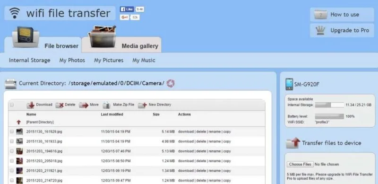Click delete link for 20151130_161933.jpg
The image size is (378, 184).
pyautogui.click(x=201, y=141)
